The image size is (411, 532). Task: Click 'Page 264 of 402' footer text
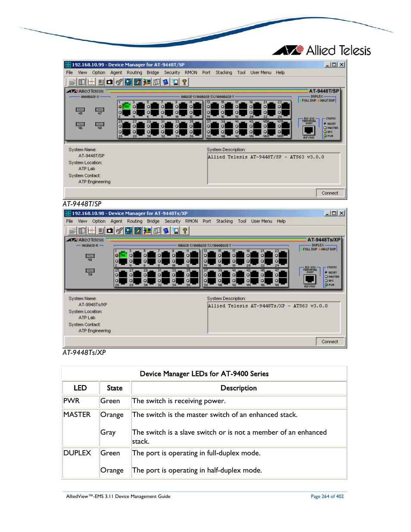[327, 496]
